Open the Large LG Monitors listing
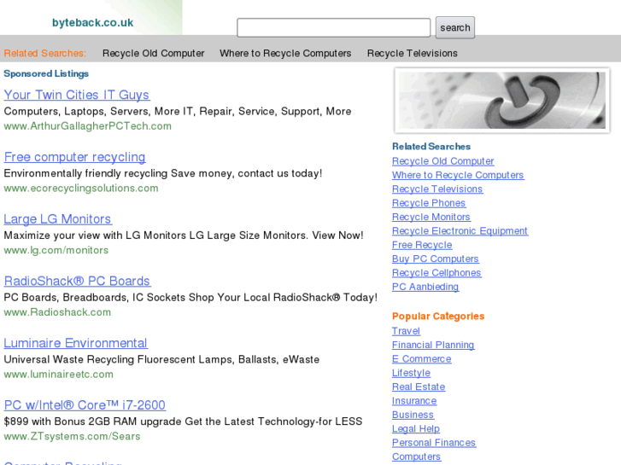 (x=58, y=219)
